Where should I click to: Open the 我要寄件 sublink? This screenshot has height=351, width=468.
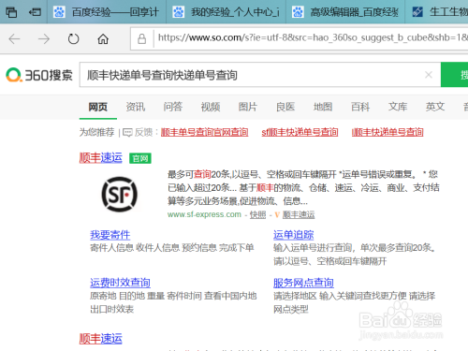coord(110,235)
